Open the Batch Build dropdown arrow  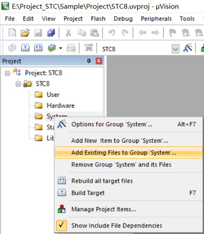pos(61,48)
